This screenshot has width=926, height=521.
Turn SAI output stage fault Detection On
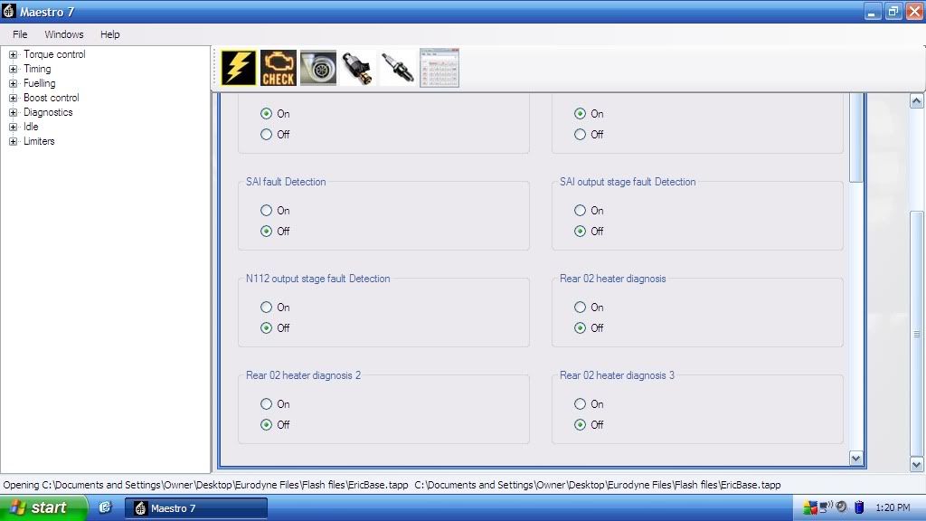tap(580, 210)
